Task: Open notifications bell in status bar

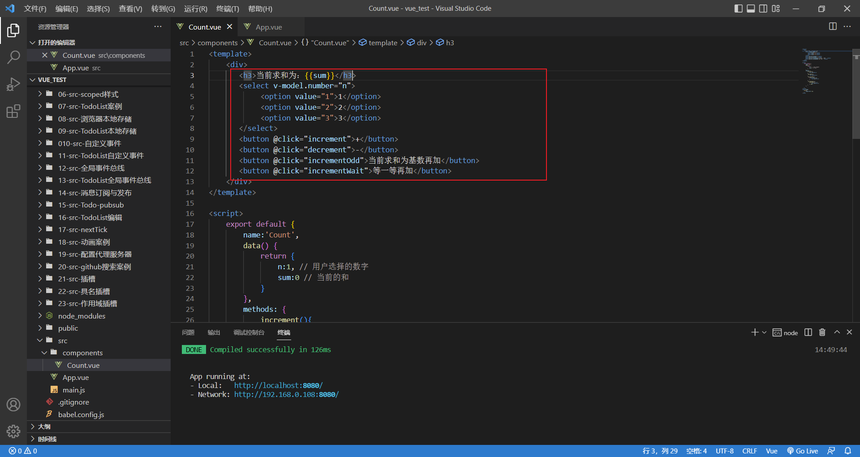Action: click(x=848, y=451)
